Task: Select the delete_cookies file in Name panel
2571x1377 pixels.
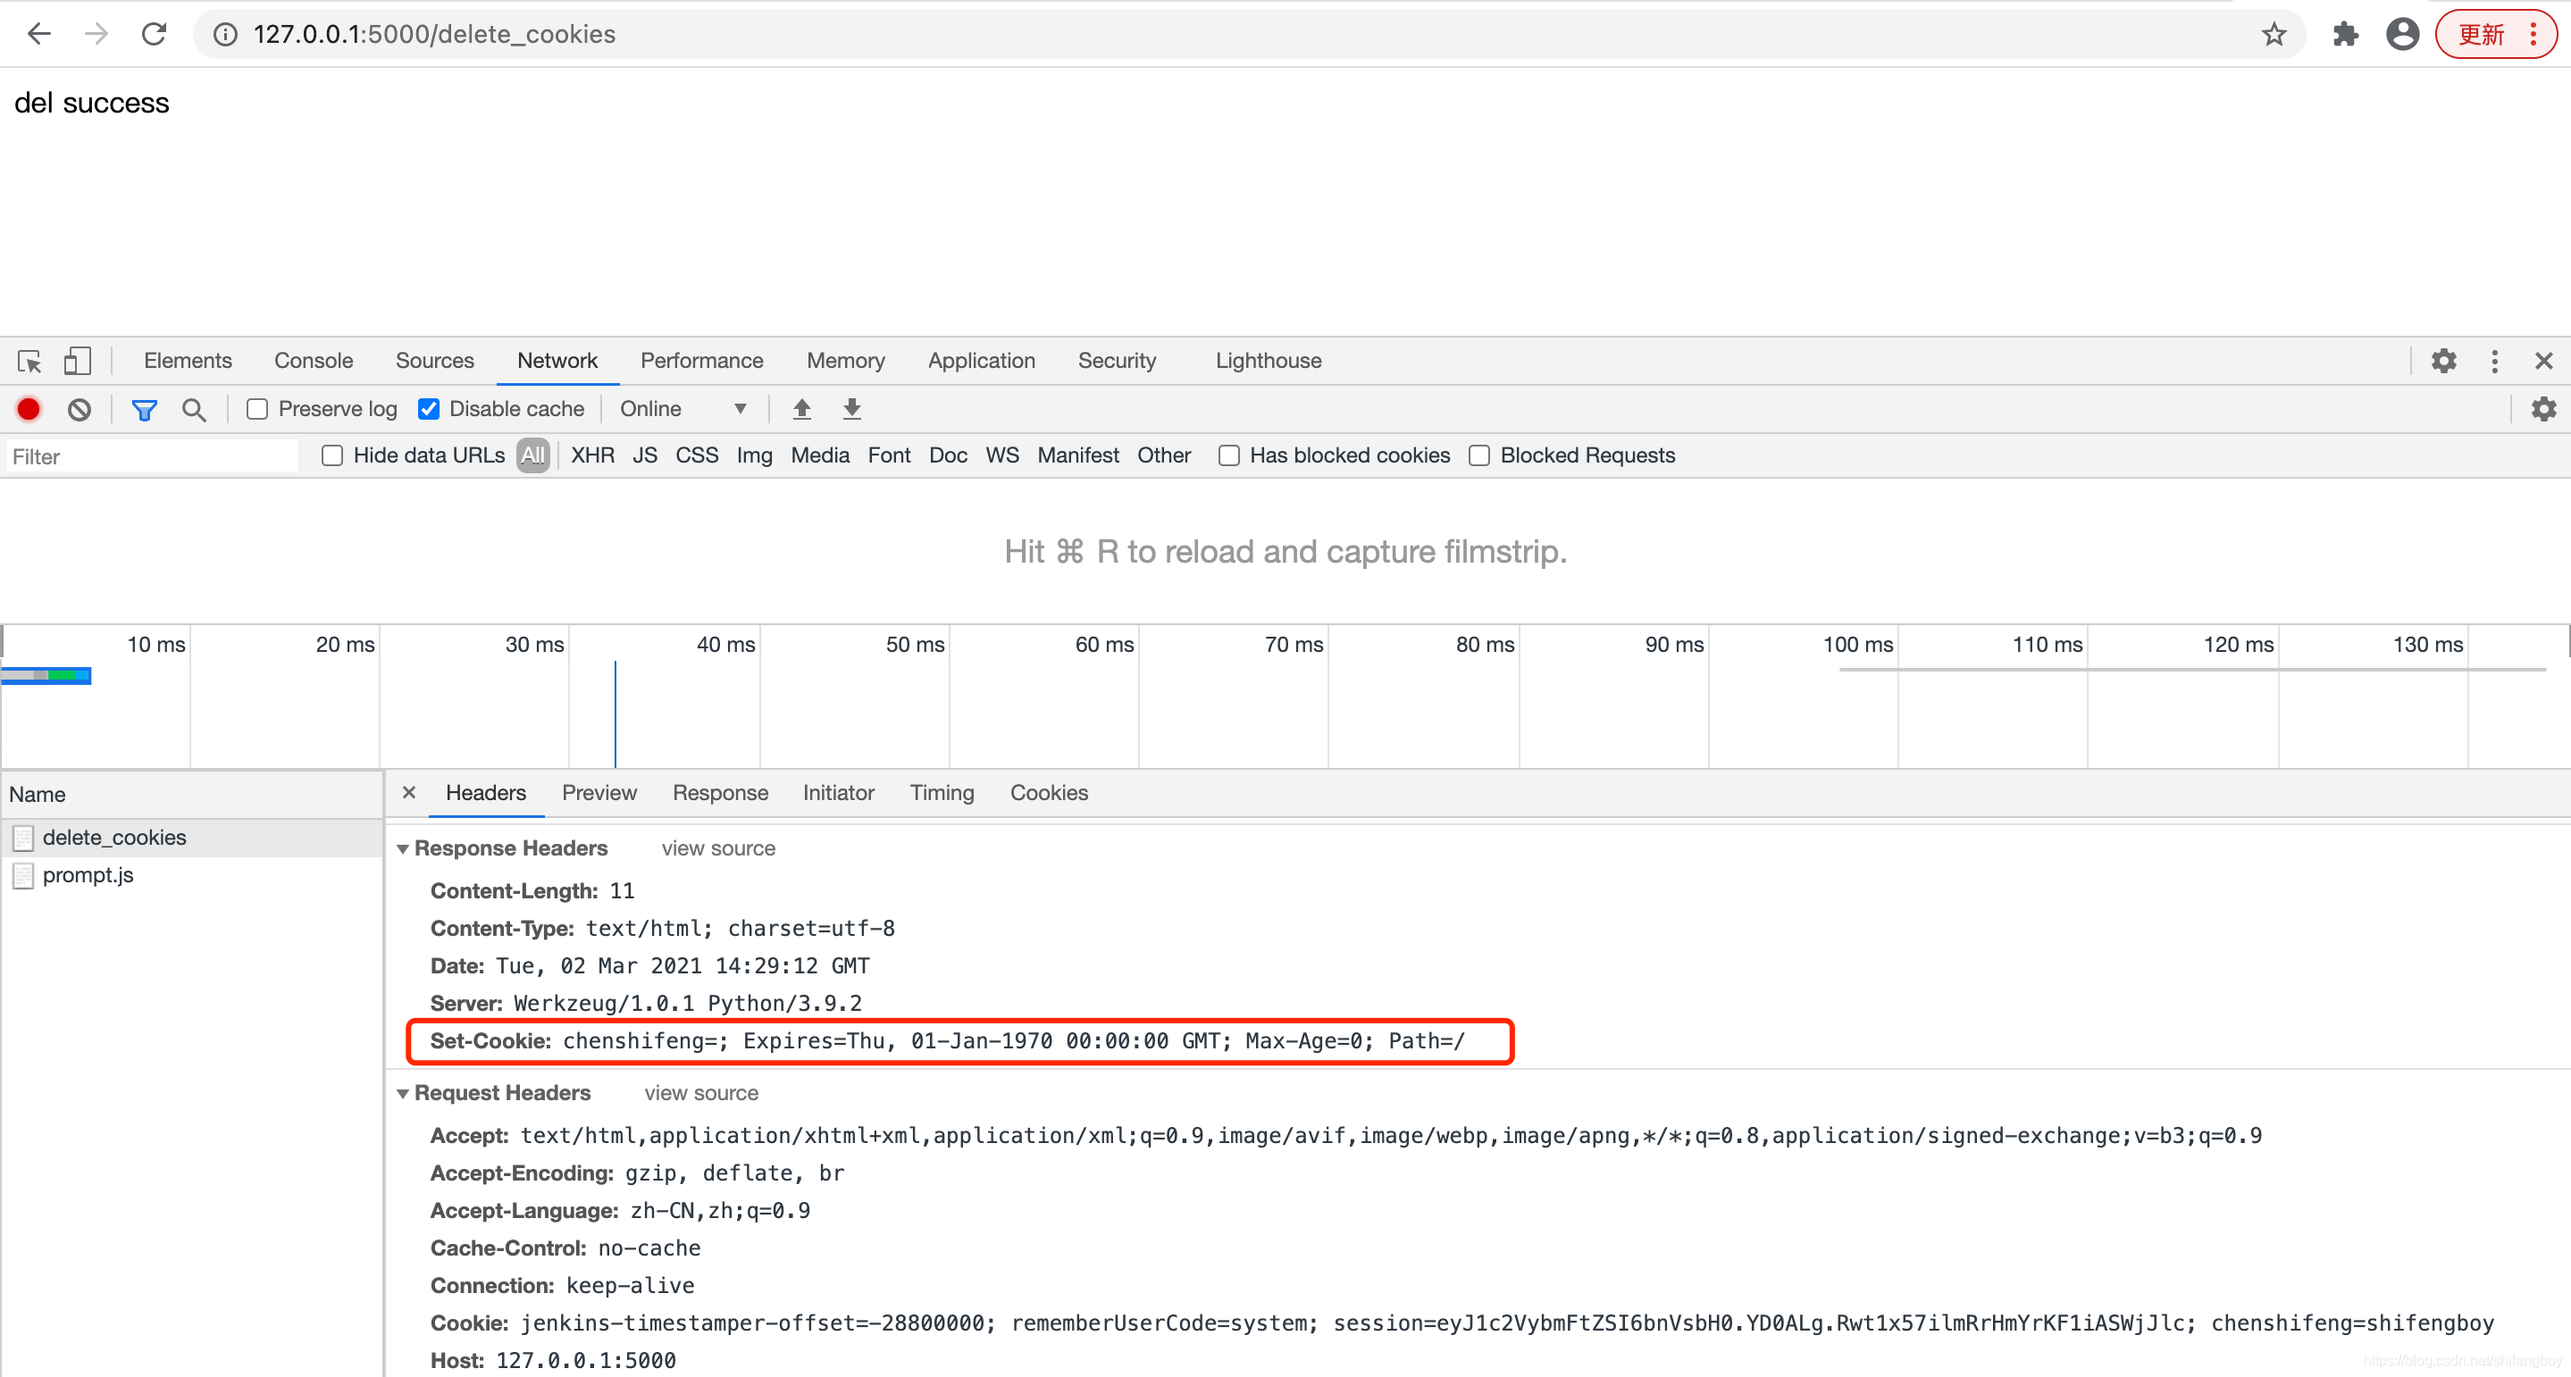Action: pos(115,835)
